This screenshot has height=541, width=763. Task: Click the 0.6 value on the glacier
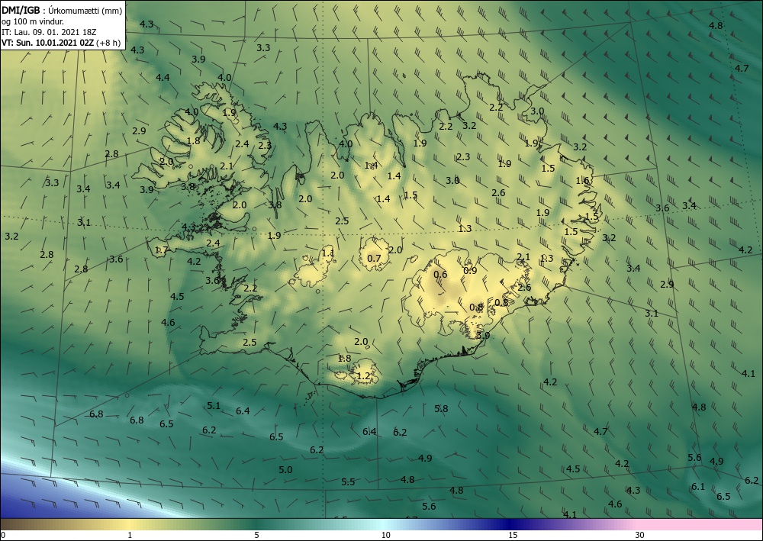[x=440, y=275]
